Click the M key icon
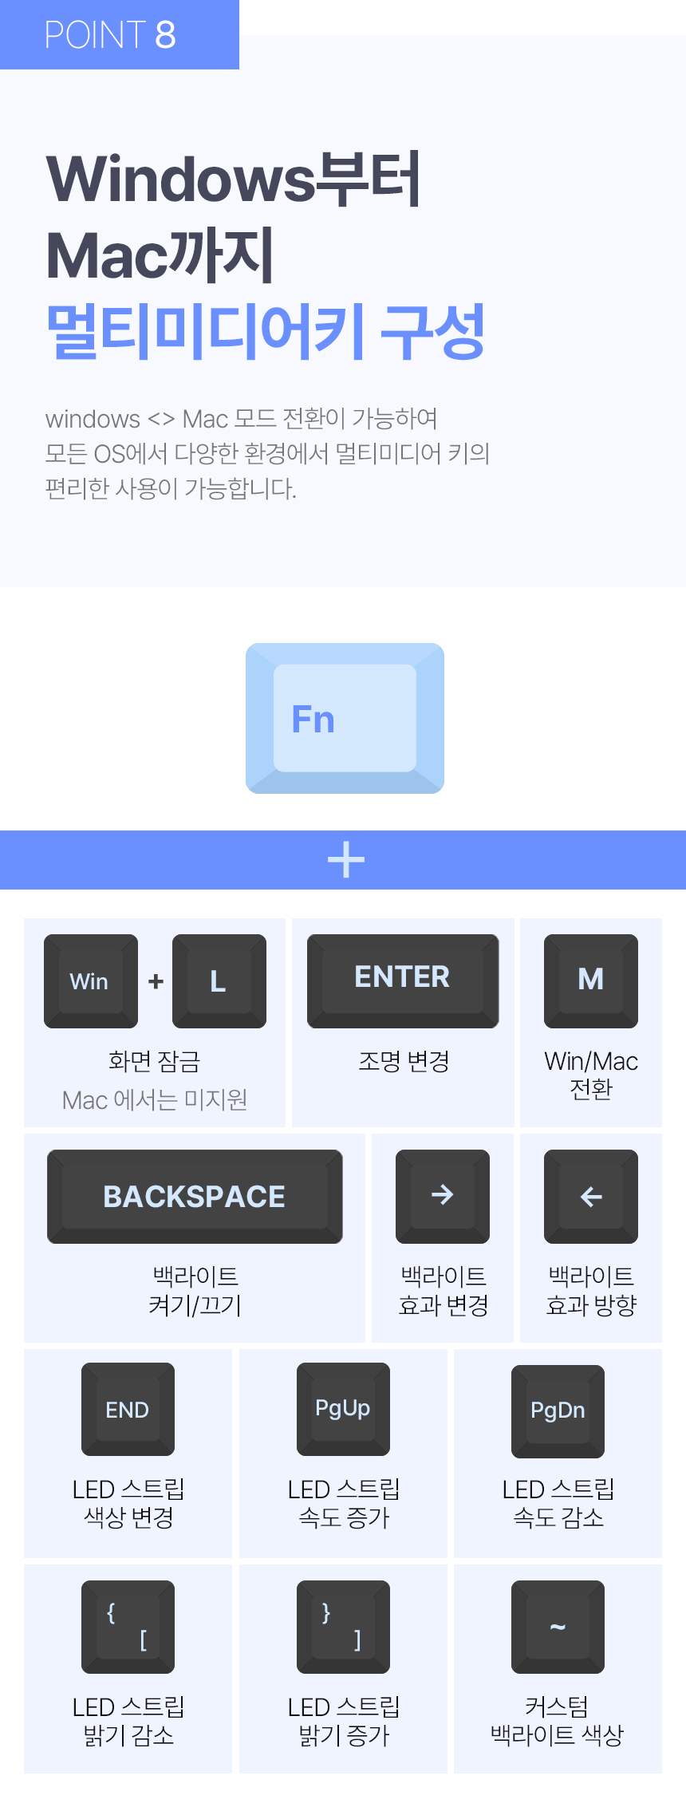 [x=590, y=980]
